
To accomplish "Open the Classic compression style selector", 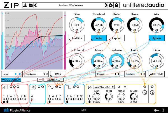I will (x=108, y=74).
